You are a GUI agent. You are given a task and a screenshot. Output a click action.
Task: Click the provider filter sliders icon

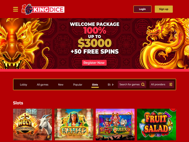[171, 84]
